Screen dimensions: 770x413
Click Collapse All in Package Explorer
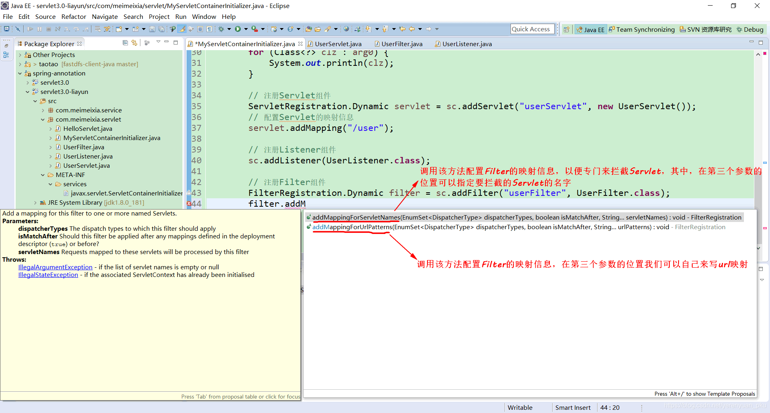(x=125, y=43)
